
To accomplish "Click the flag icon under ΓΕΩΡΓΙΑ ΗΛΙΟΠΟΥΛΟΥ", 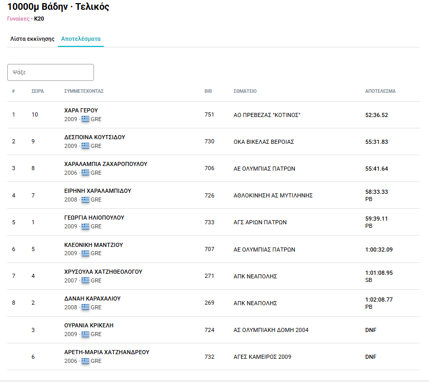I will [x=85, y=226].
